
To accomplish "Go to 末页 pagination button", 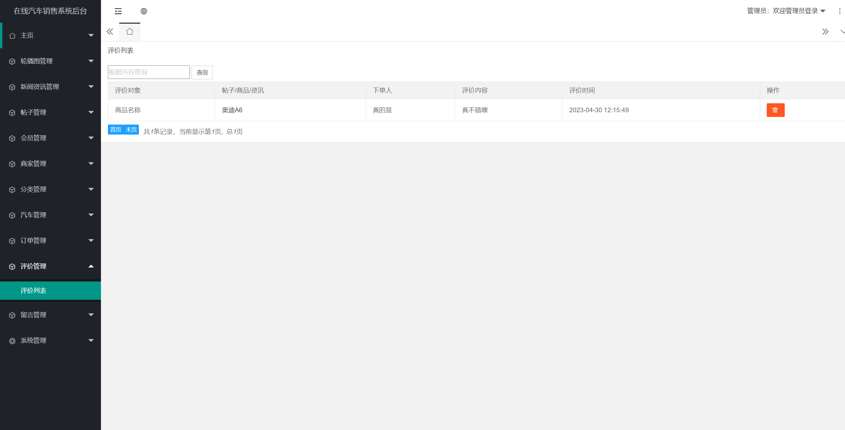I will click(131, 130).
